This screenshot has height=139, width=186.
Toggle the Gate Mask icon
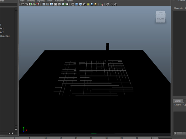click(55, 4)
